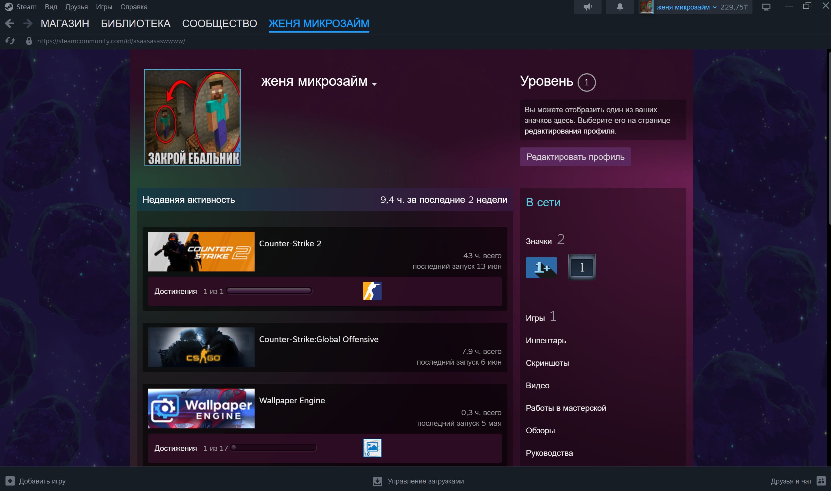Open notifications bell icon
831x491 pixels.
(619, 7)
